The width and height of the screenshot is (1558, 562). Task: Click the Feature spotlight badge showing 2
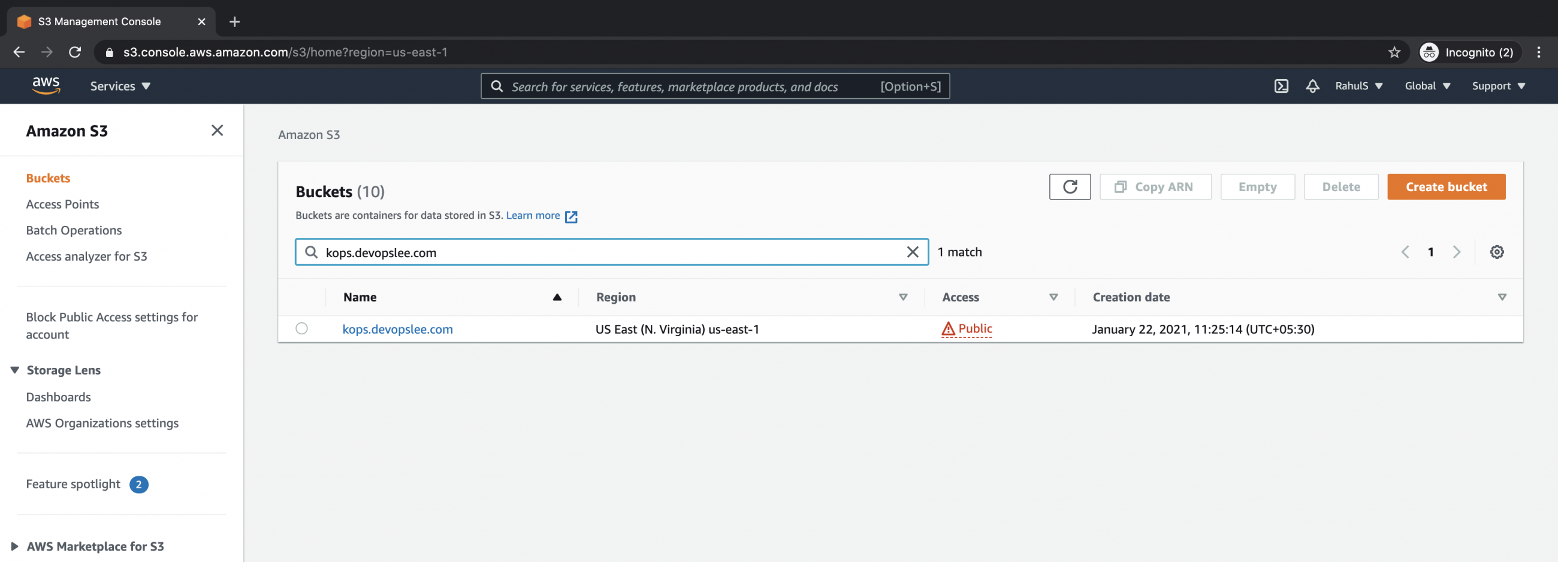[x=138, y=484]
